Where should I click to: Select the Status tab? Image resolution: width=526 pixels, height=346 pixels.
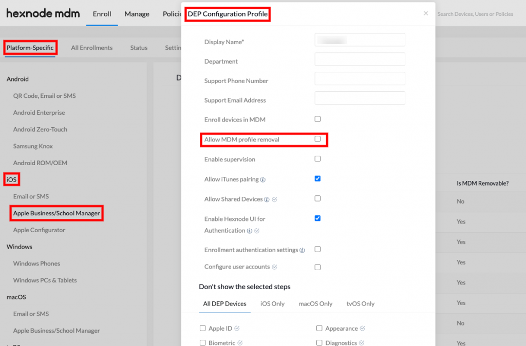[x=139, y=48]
